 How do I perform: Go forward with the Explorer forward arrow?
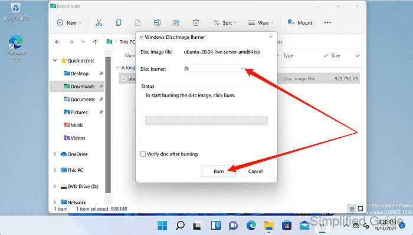coord(71,42)
